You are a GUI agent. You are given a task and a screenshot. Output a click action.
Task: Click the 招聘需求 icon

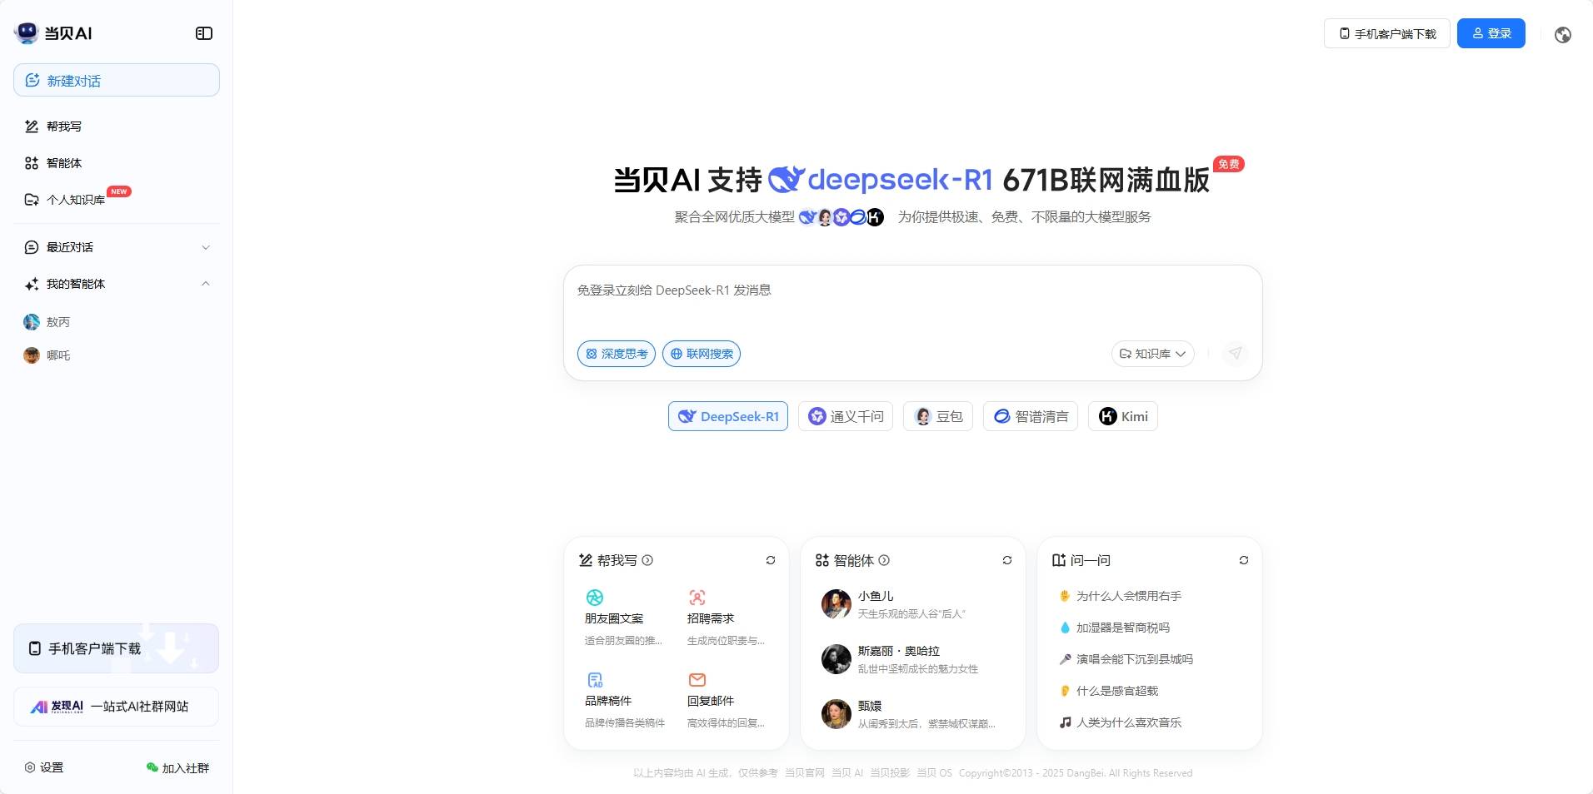pyautogui.click(x=697, y=598)
